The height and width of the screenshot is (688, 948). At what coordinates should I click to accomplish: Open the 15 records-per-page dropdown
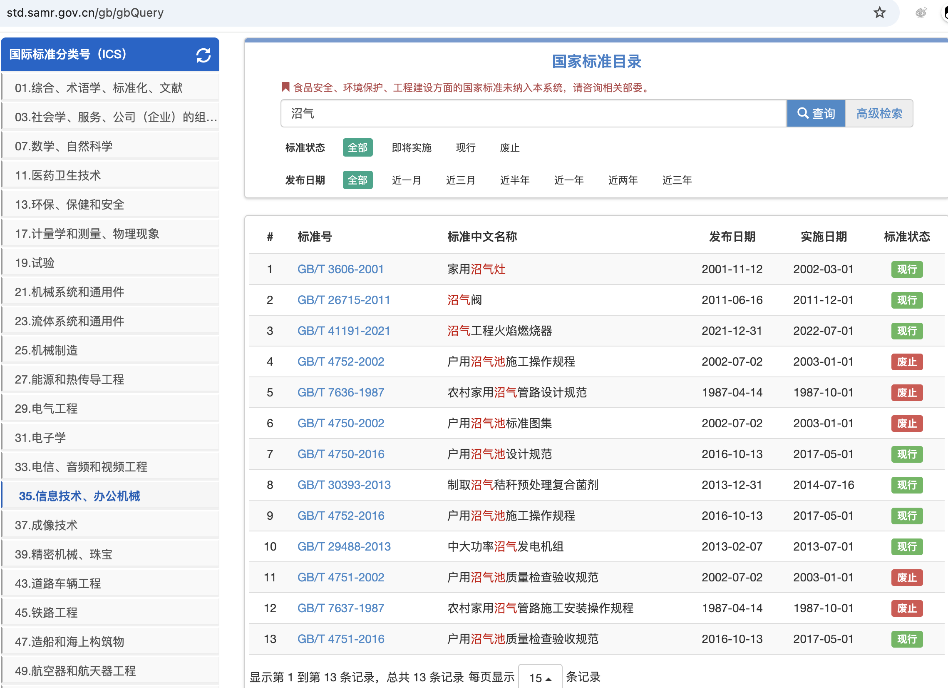click(x=540, y=677)
